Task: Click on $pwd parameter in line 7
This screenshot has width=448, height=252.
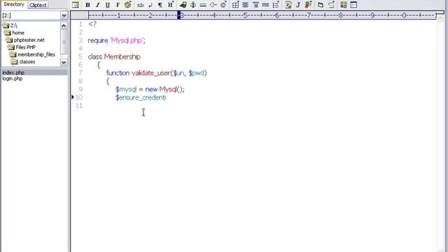Action: [196, 73]
